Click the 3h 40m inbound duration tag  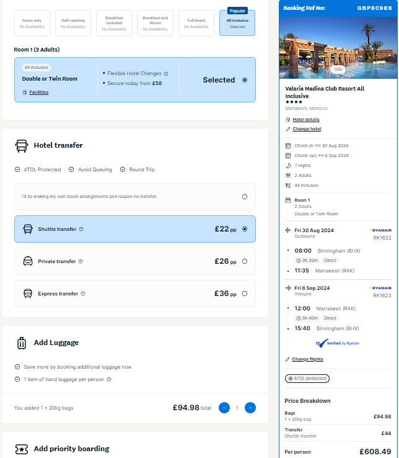(x=307, y=318)
